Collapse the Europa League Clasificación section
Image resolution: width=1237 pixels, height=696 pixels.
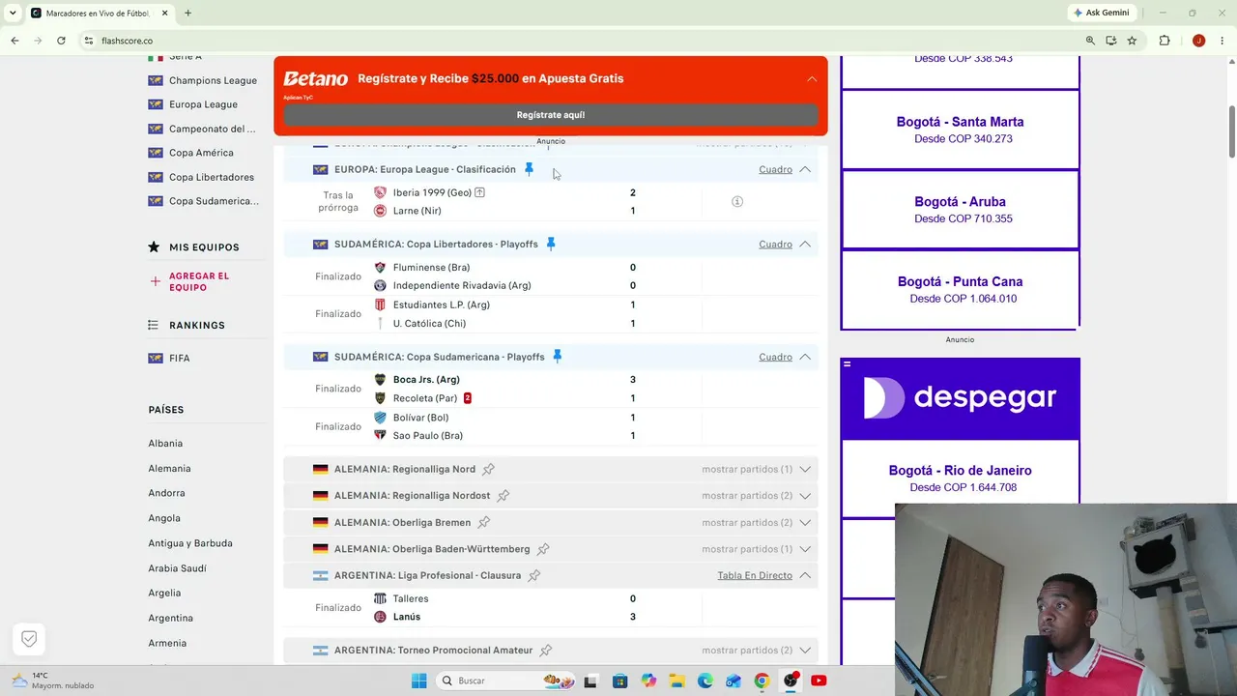pos(805,169)
